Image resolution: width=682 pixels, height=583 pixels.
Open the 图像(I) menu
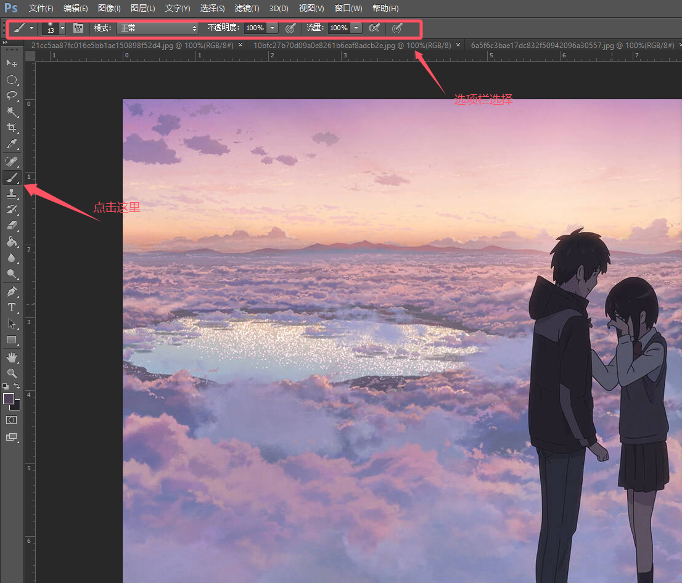[x=109, y=8]
